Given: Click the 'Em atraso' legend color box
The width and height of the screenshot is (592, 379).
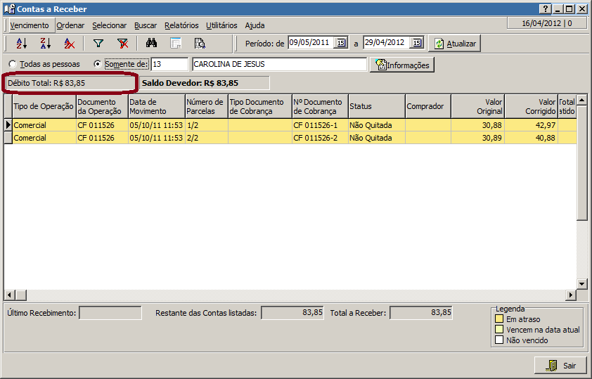Looking at the screenshot, I should pyautogui.click(x=499, y=319).
